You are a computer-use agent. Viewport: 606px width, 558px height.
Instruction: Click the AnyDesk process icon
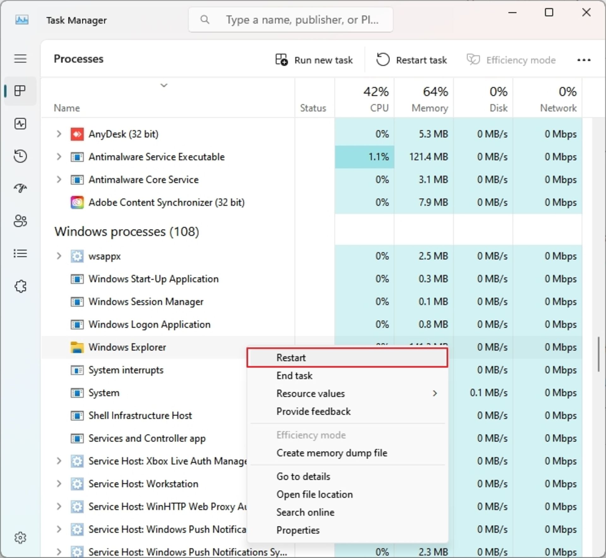tap(77, 134)
